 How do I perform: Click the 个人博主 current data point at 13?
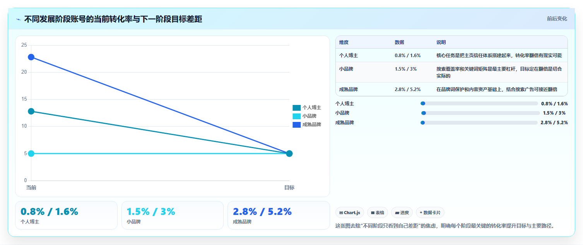(x=31, y=111)
